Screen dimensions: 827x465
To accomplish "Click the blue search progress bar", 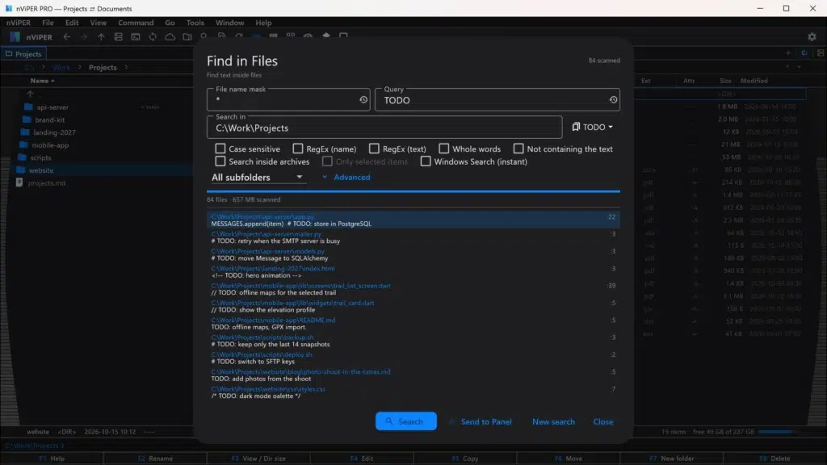I will click(x=413, y=191).
